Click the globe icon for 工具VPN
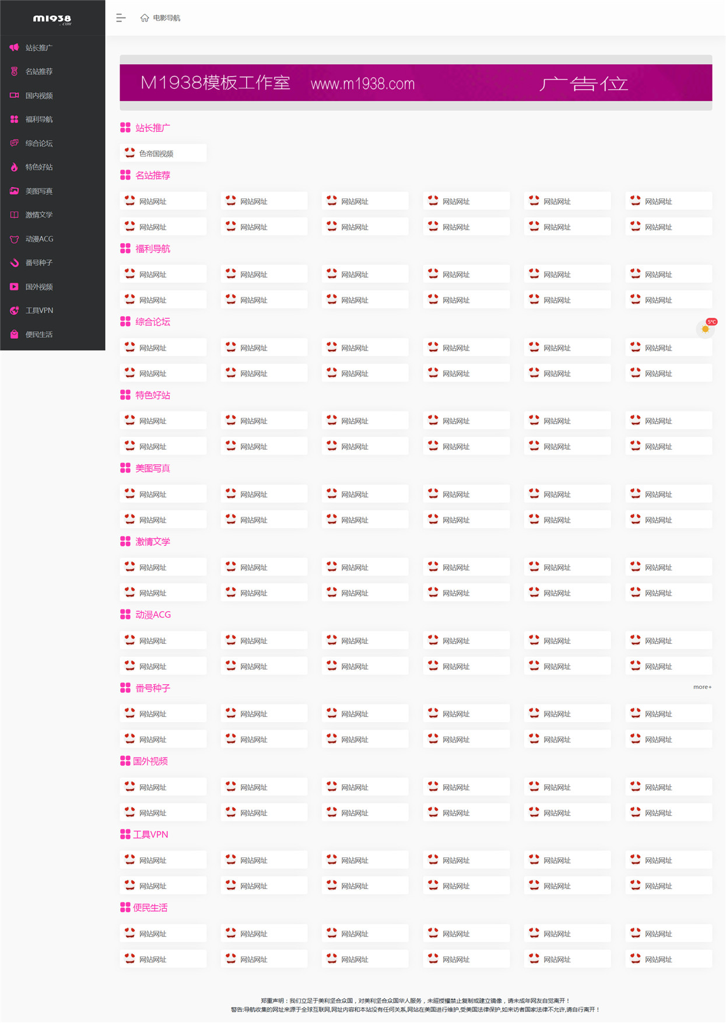726x1023 pixels. (14, 311)
